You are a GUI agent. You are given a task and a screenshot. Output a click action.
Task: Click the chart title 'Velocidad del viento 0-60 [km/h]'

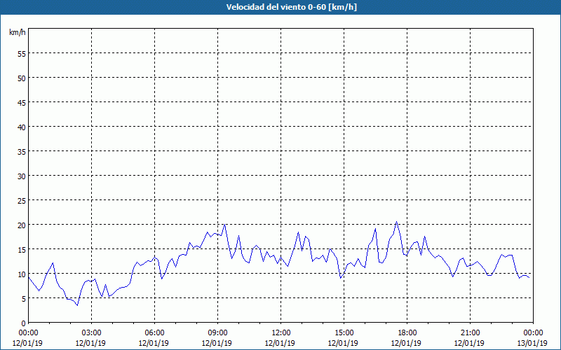coord(292,7)
